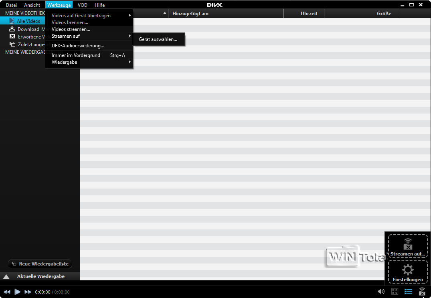Mute audio via the speaker icon
431x298 pixels.
[381, 292]
